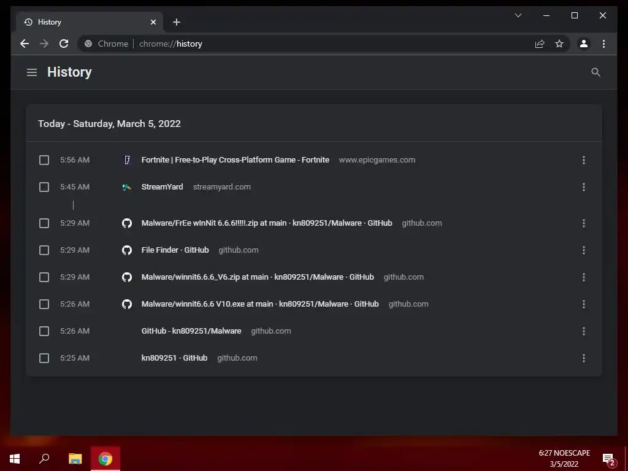The image size is (628, 471).
Task: Open actions menu for FrEe wInNit zip entry
Action: coord(584,223)
